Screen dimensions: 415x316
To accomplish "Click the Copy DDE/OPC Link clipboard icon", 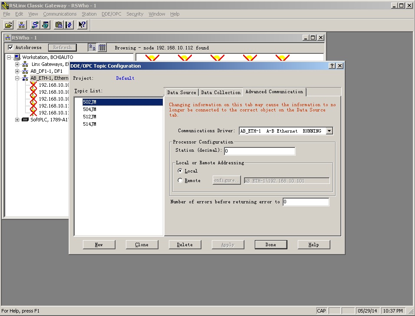I will coord(59,25).
